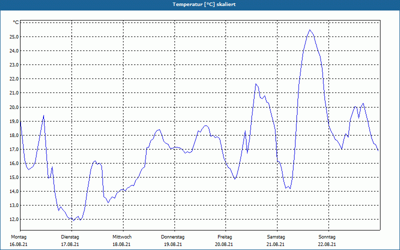400x250 pixels.
Task: Click the Donnerstag day label
Action: [172, 237]
